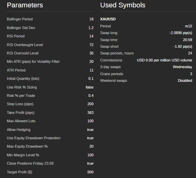Click the Period m15 value
Viewport: 196px width, 178px height.
pyautogui.click(x=188, y=26)
